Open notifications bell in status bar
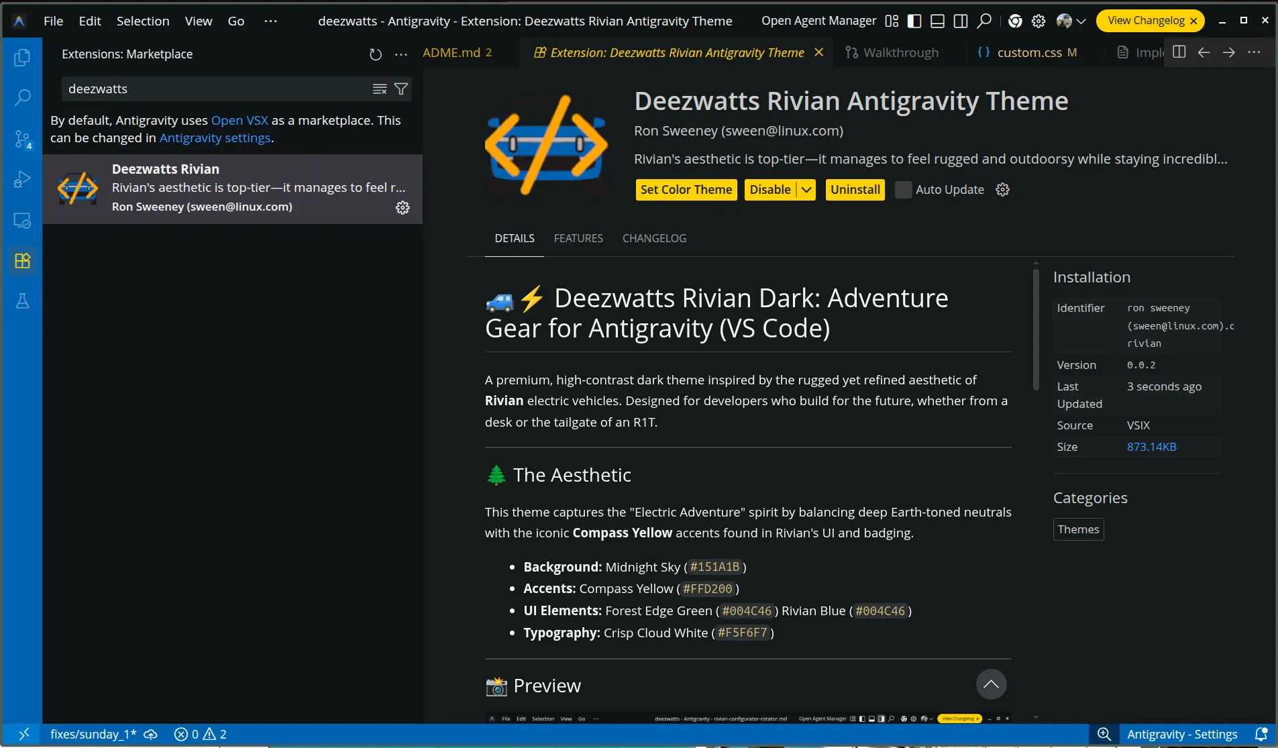 coord(1261,734)
